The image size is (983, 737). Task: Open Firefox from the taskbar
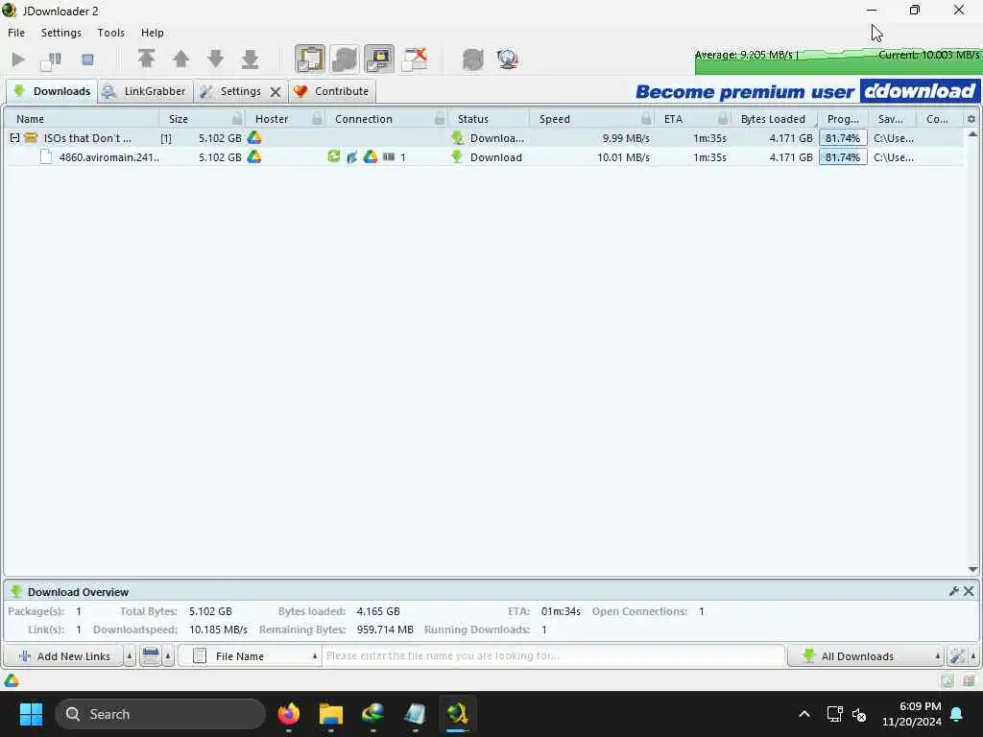[x=288, y=714]
